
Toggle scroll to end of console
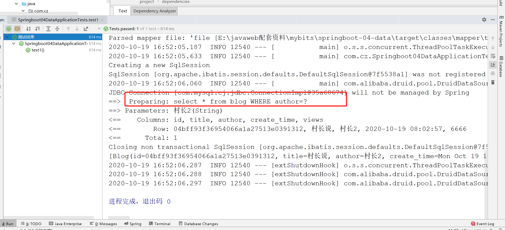[493, 65]
